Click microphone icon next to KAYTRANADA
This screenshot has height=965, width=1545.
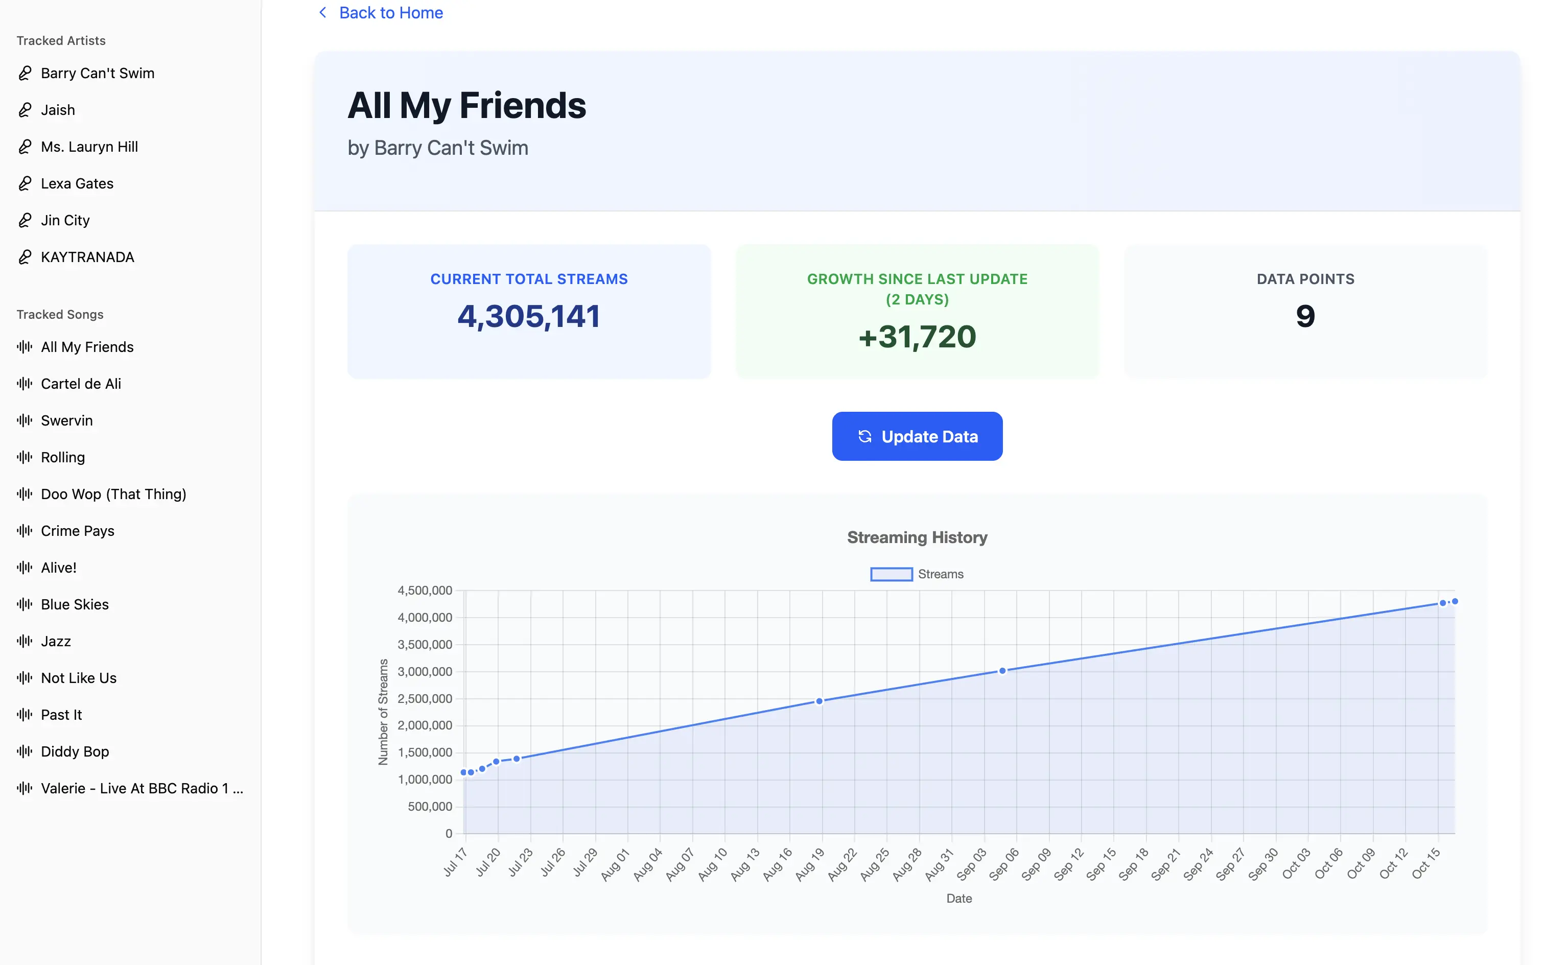[x=25, y=257]
